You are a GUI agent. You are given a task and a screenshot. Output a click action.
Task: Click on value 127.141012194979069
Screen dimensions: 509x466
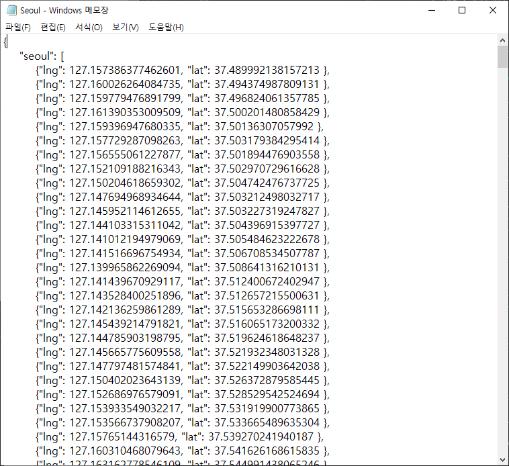125,240
